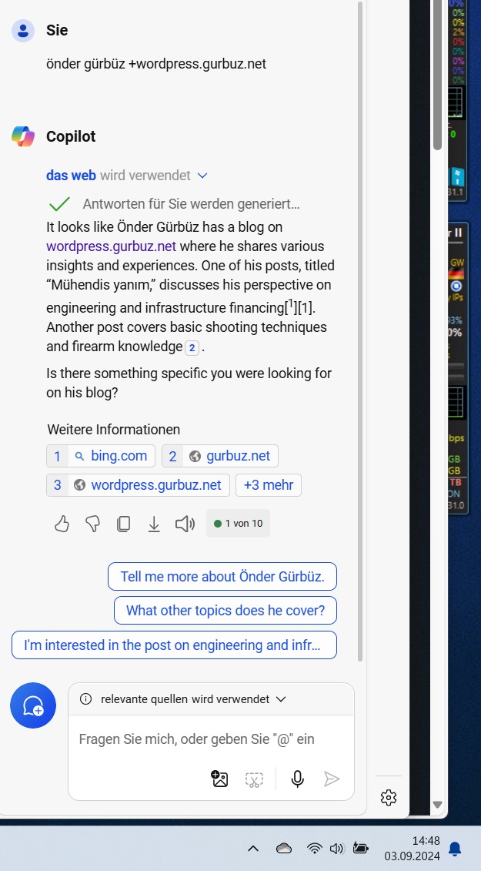
Task: Choose 'Tell me more about Önder Gürbüz.'
Action: [x=222, y=577]
